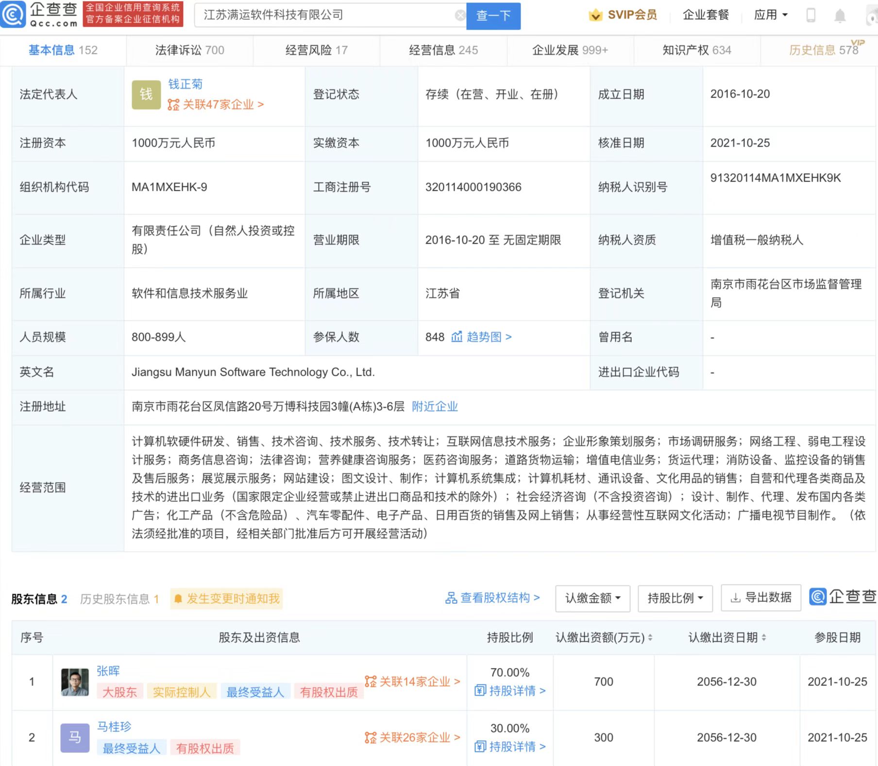
Task: Click 张晖's 有股权出质 tag
Action: point(329,692)
